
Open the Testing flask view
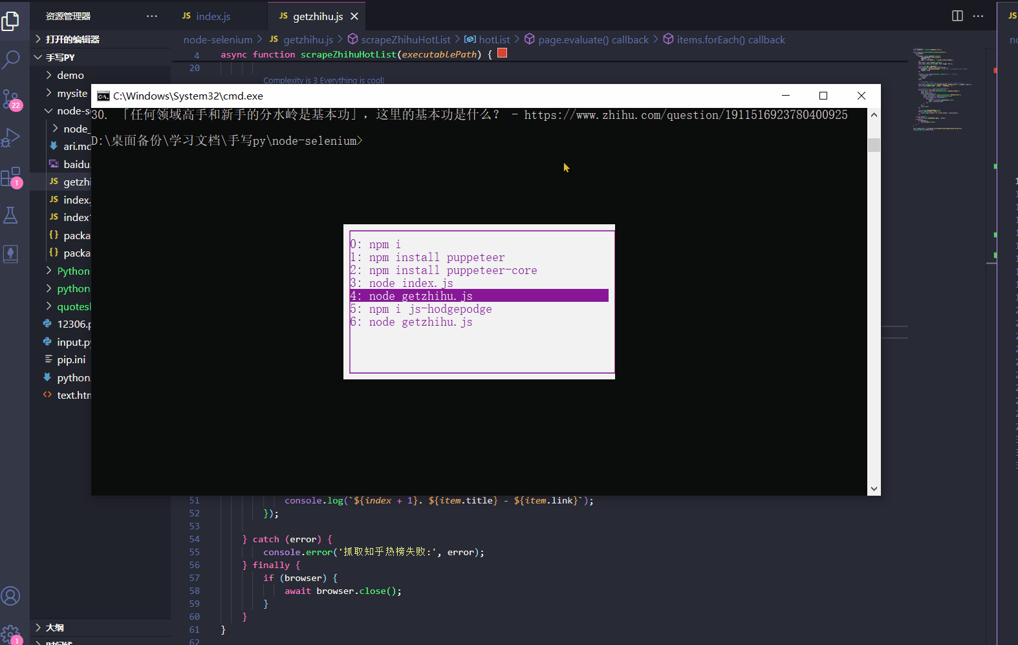pos(11,215)
